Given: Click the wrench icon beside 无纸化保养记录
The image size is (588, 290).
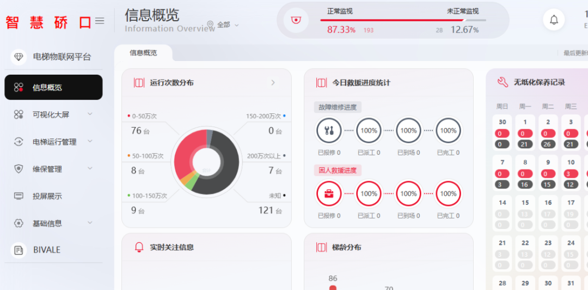Looking at the screenshot, I should click(x=503, y=82).
